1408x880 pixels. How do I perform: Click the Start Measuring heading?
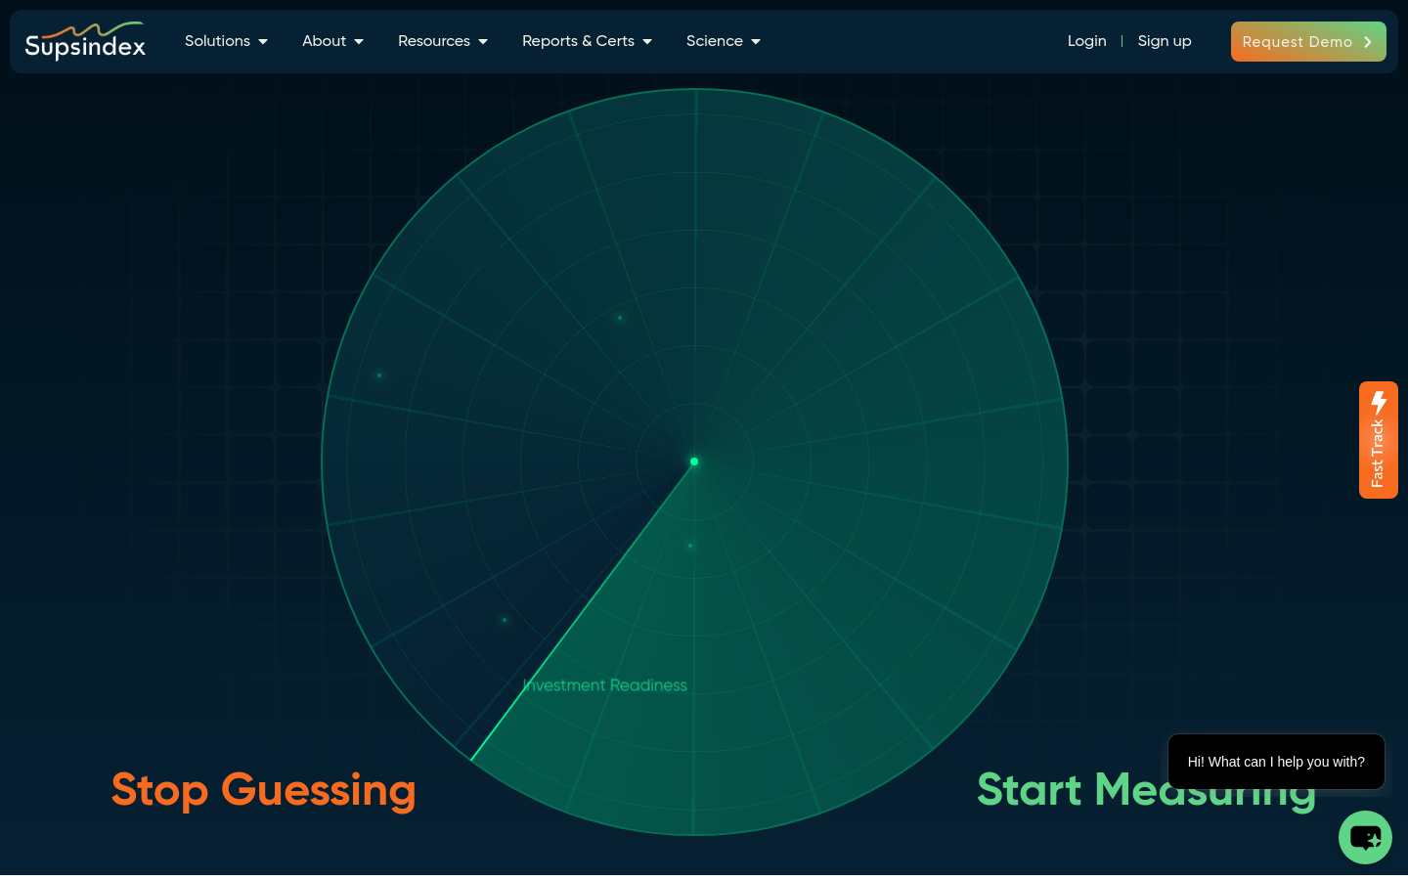tap(1147, 790)
